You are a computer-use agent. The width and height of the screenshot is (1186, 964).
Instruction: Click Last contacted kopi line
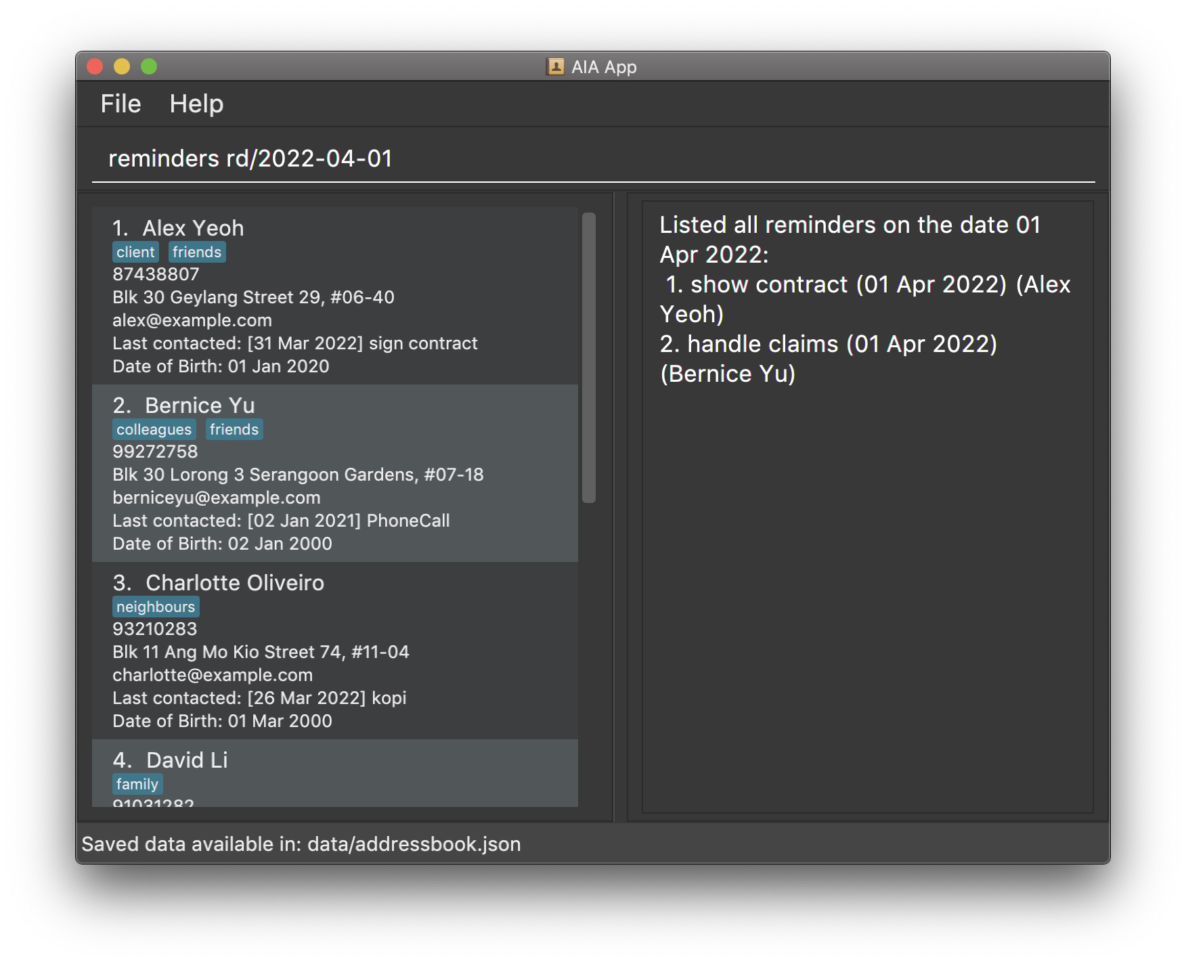(259, 698)
